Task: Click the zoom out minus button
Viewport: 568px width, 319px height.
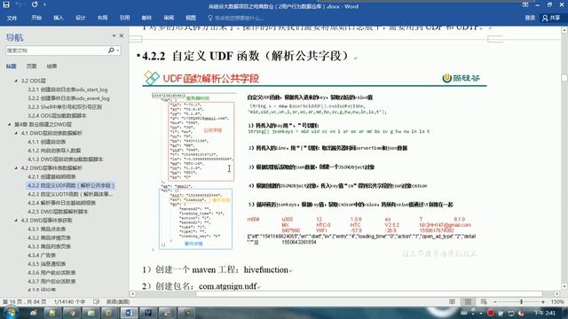Action: pyautogui.click(x=495, y=301)
